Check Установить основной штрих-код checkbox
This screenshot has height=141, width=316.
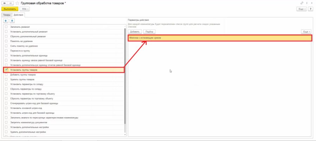pyautogui.click(x=6, y=108)
